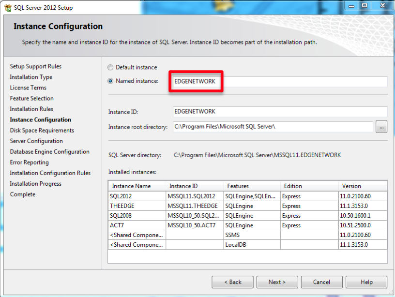Select the SQL2008 instance row
Viewport: 395px width, 297px height.
[248, 216]
